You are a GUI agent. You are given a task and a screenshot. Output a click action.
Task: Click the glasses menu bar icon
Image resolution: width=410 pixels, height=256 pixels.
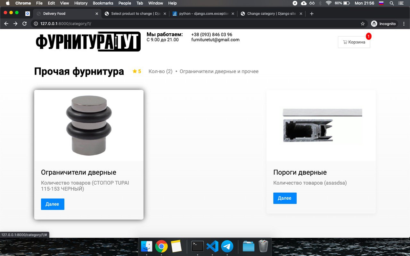coord(312,3)
